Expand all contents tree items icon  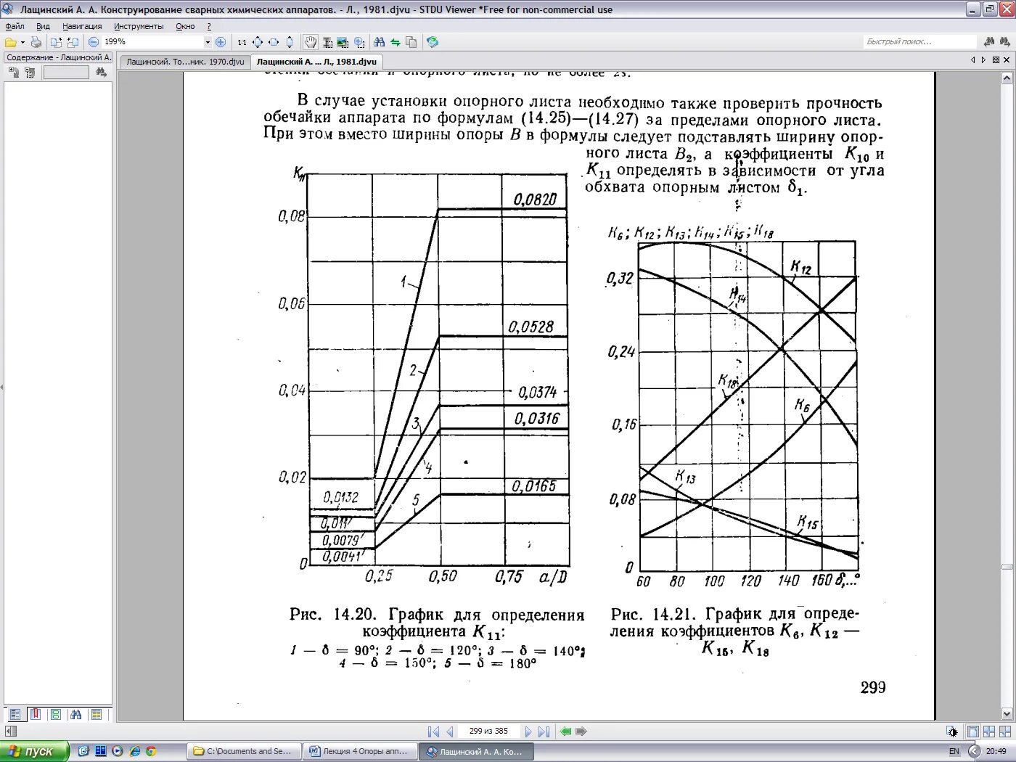point(14,73)
